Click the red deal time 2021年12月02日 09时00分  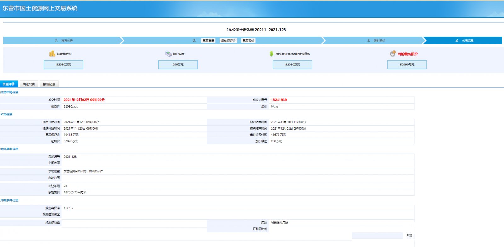click(x=84, y=100)
